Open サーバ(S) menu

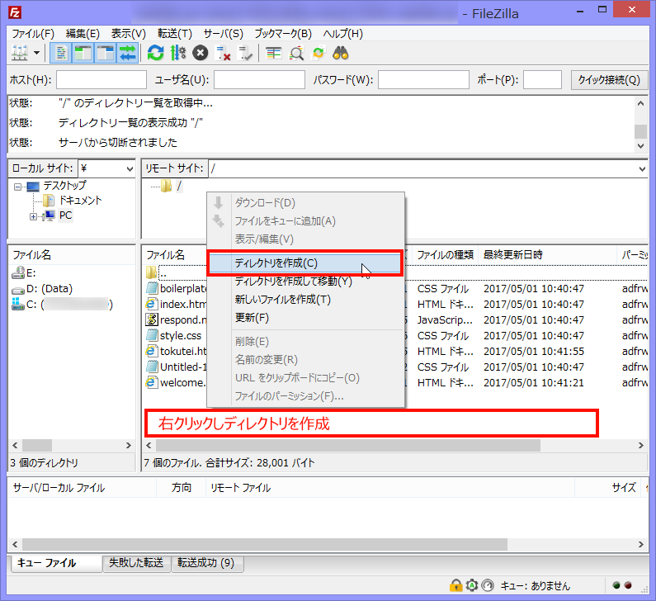(223, 34)
